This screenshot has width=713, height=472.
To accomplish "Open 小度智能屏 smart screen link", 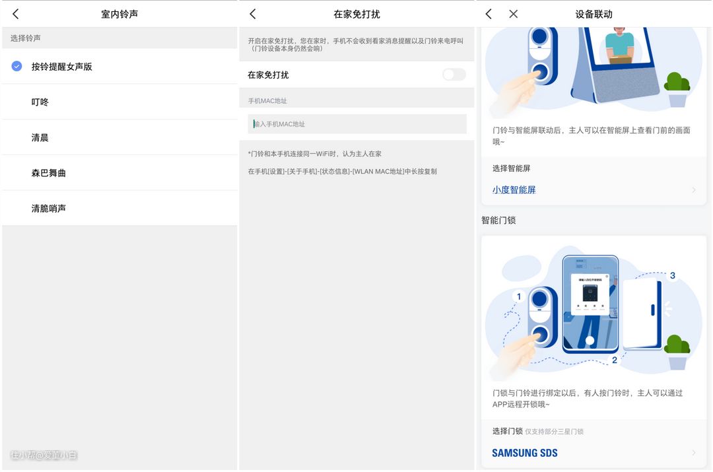I will click(514, 190).
